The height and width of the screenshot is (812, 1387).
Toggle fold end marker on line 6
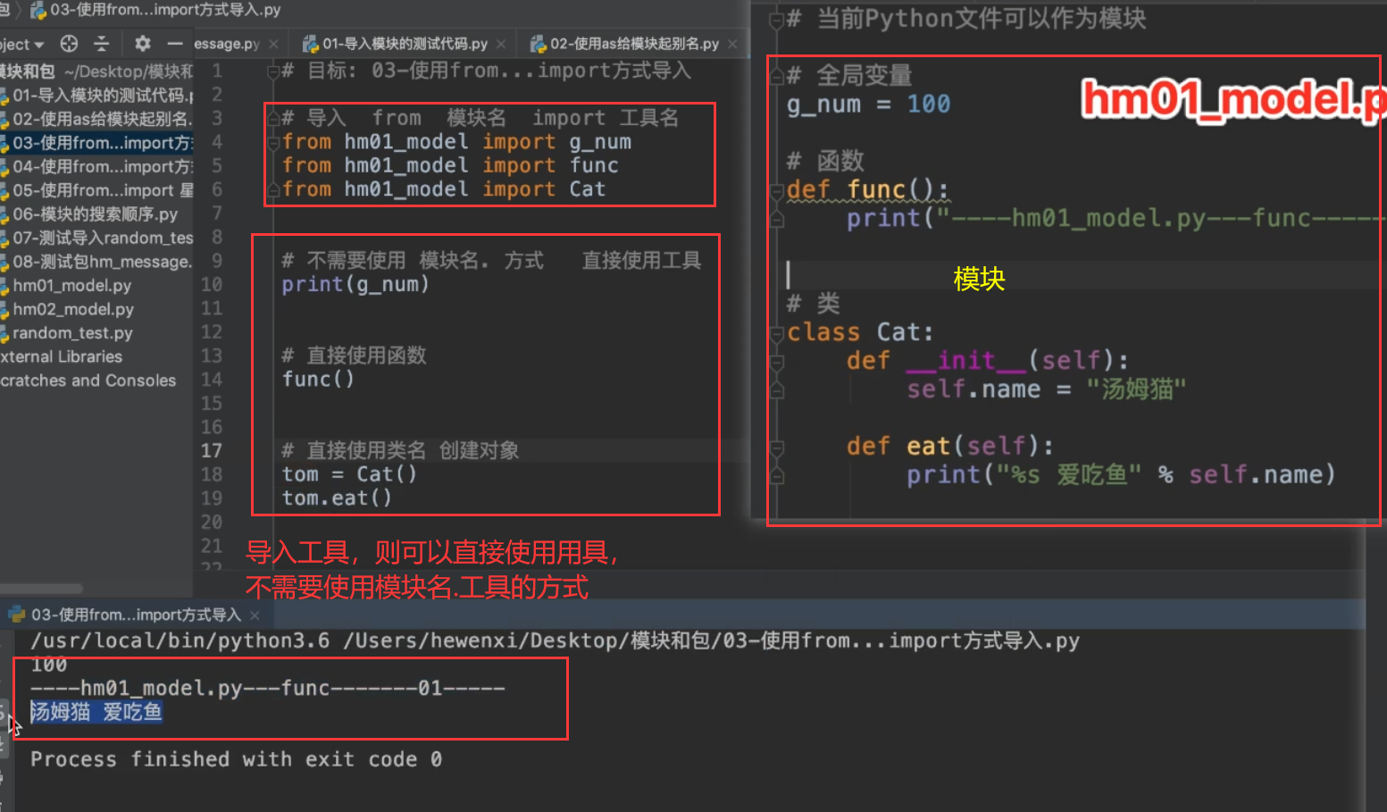[273, 189]
